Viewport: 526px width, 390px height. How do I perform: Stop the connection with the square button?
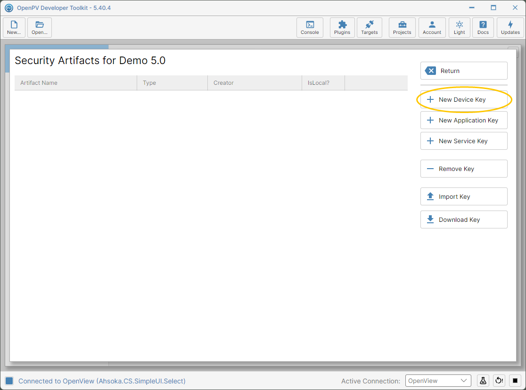pos(515,381)
